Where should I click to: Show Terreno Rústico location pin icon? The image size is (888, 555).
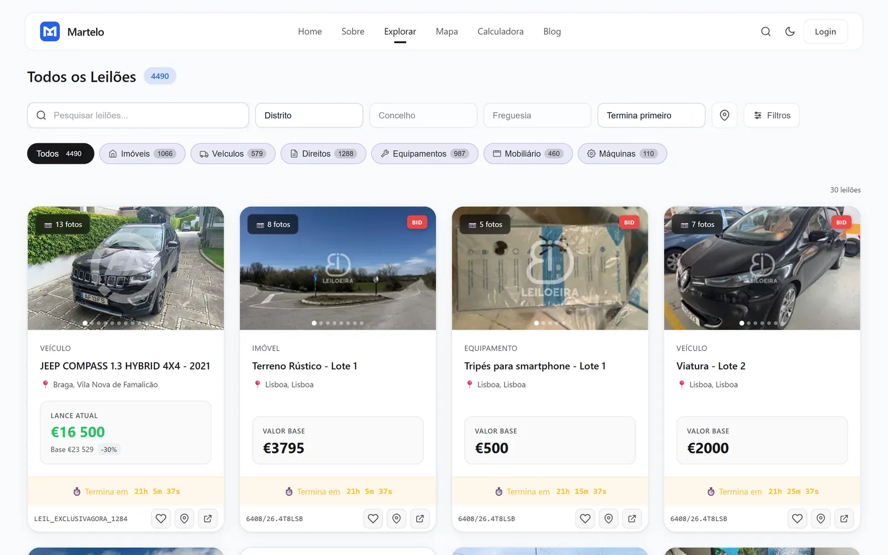(x=396, y=518)
